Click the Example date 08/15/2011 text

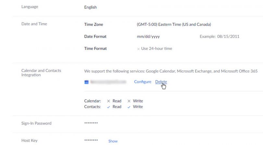[x=219, y=36]
